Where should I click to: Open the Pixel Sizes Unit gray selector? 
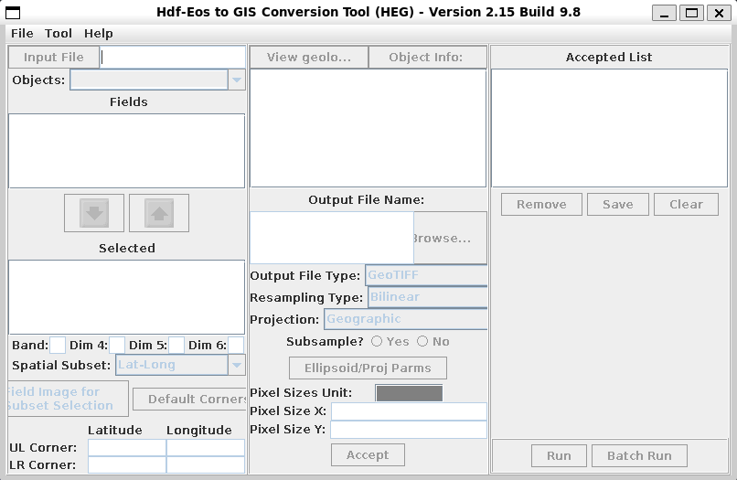(x=409, y=393)
